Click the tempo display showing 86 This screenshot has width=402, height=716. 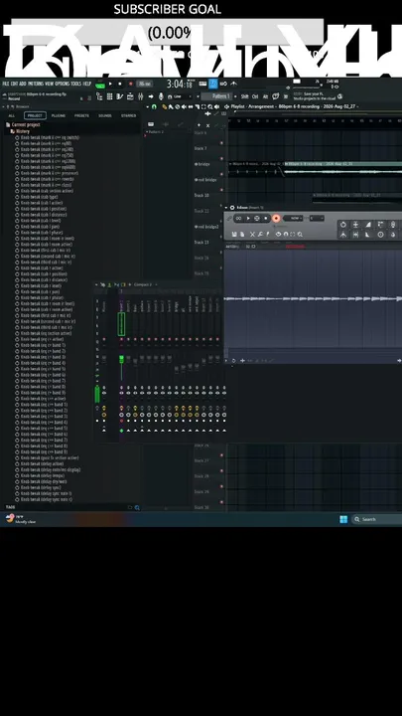(145, 84)
